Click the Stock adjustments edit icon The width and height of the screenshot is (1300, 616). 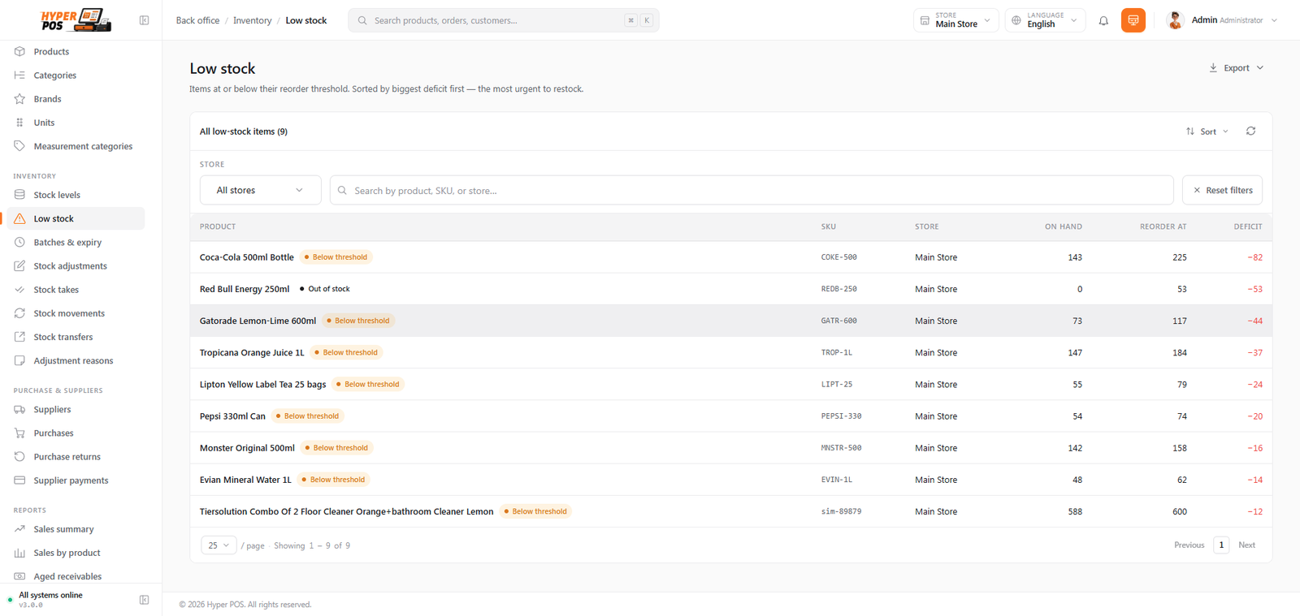(19, 266)
